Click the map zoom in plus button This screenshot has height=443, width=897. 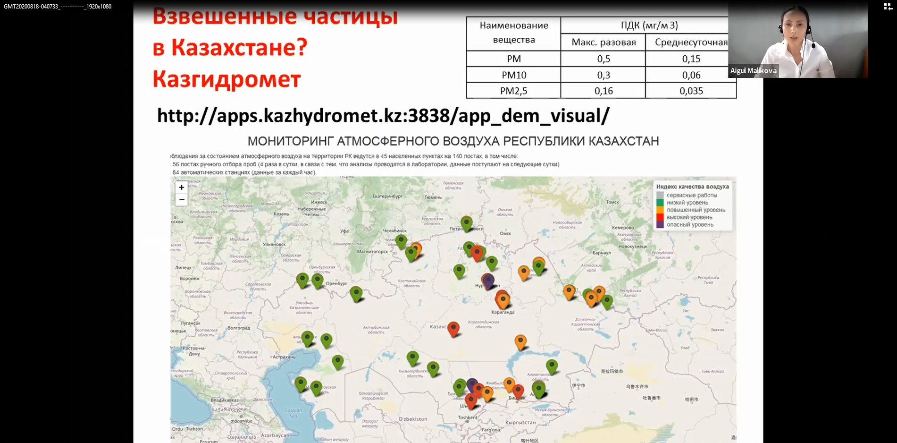[x=181, y=187]
